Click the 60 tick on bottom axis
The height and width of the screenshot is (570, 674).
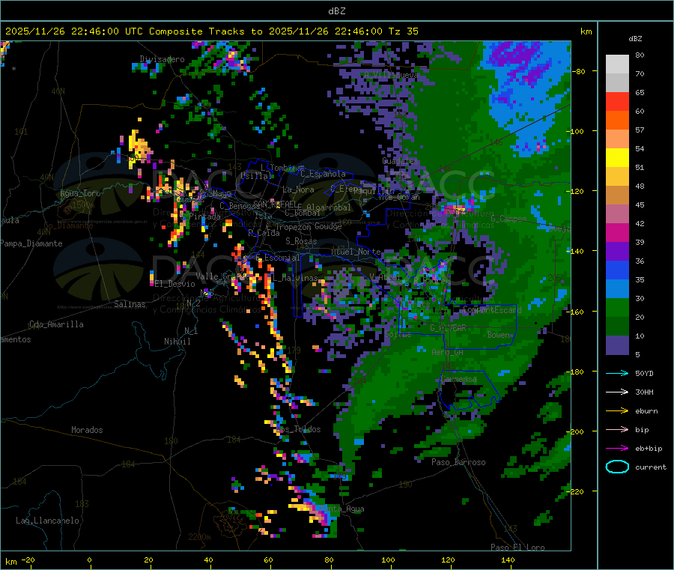tap(268, 560)
